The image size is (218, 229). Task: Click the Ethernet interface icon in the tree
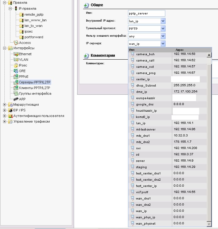pos(16,54)
